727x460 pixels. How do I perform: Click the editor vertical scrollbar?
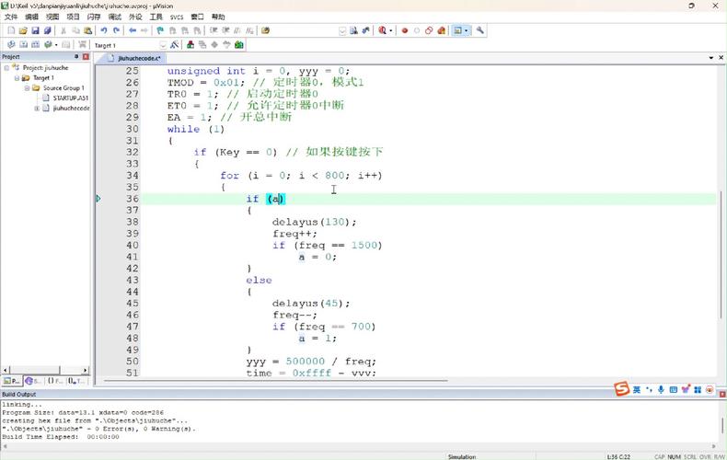pos(721,255)
